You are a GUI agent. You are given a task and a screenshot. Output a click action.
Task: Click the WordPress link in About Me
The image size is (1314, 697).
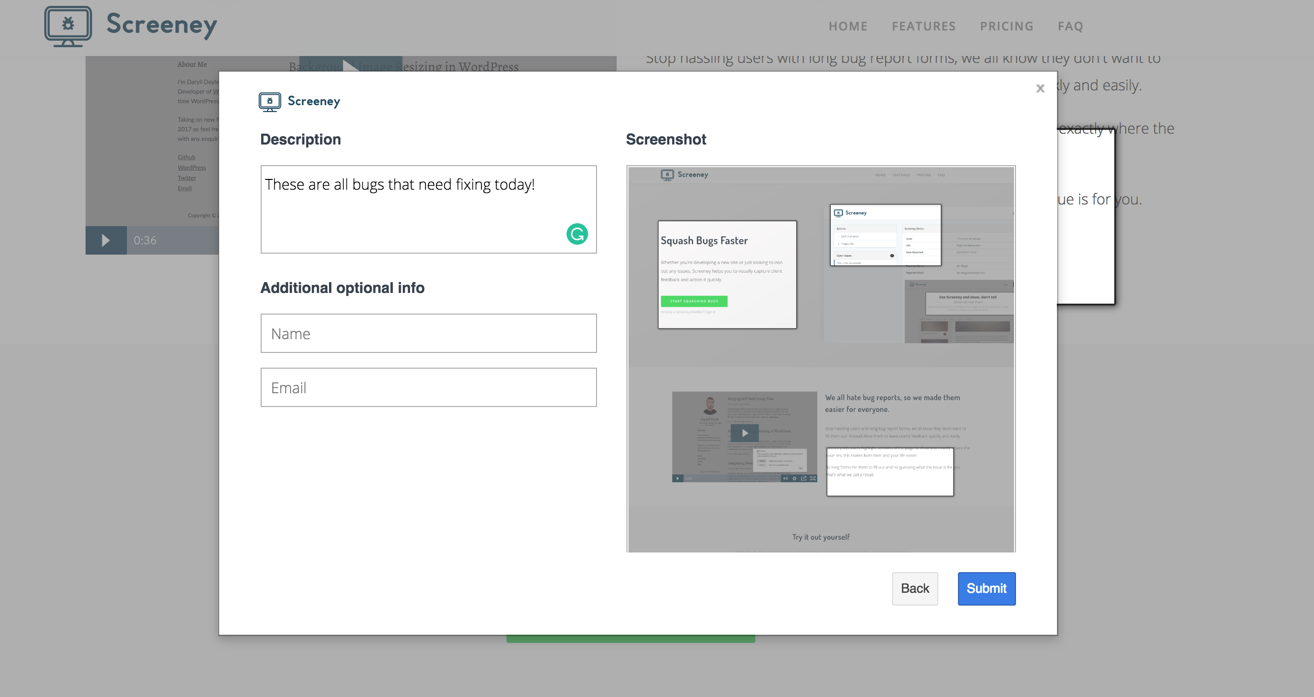[191, 168]
